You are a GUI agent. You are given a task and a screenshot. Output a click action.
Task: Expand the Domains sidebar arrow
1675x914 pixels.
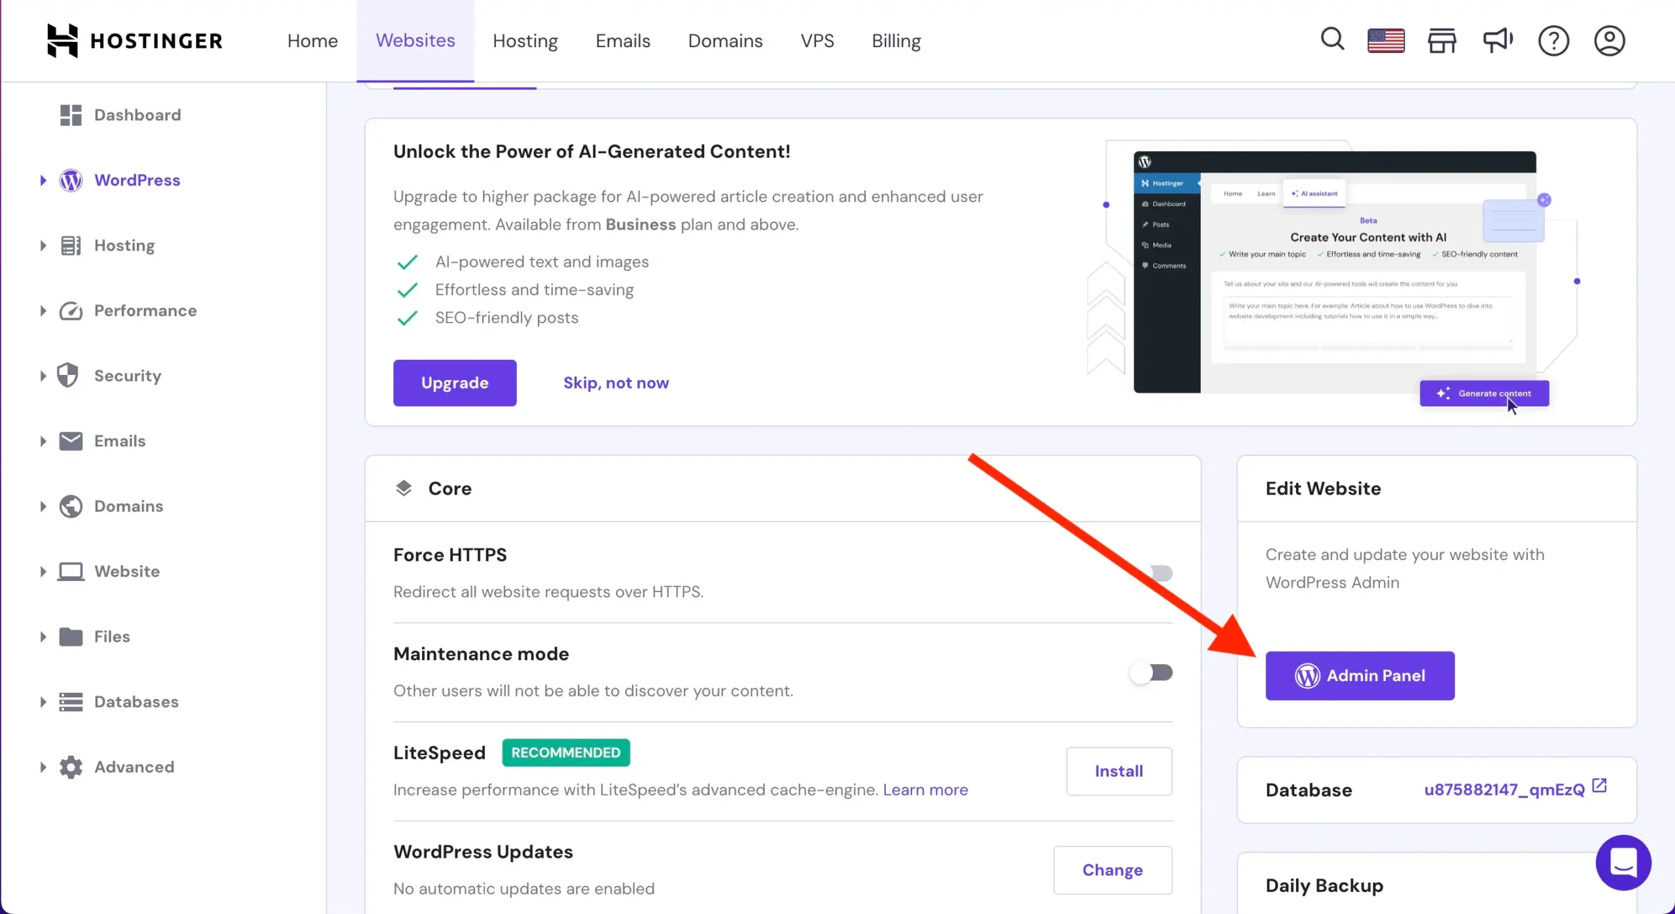pyautogui.click(x=43, y=506)
